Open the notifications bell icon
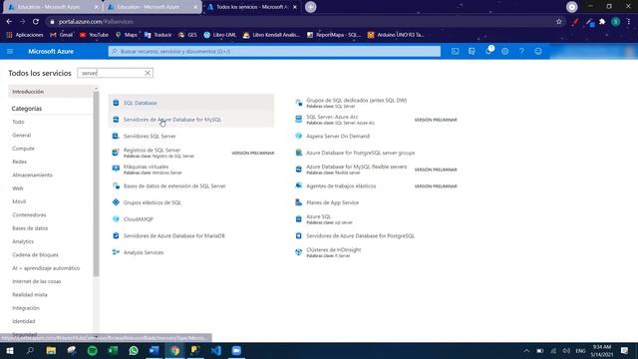This screenshot has width=638, height=359. click(488, 51)
